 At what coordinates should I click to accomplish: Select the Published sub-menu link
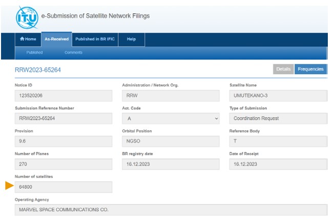(x=34, y=53)
